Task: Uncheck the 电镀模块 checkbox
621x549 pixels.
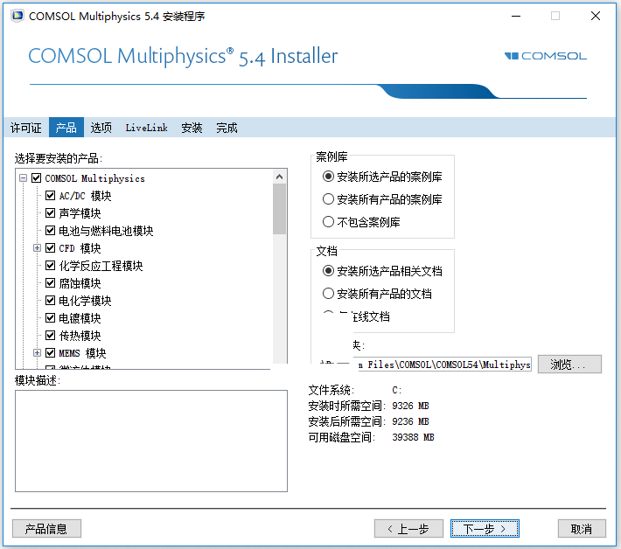Action: click(51, 318)
